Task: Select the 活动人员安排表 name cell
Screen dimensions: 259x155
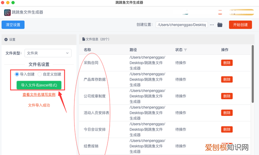Action: (96, 113)
